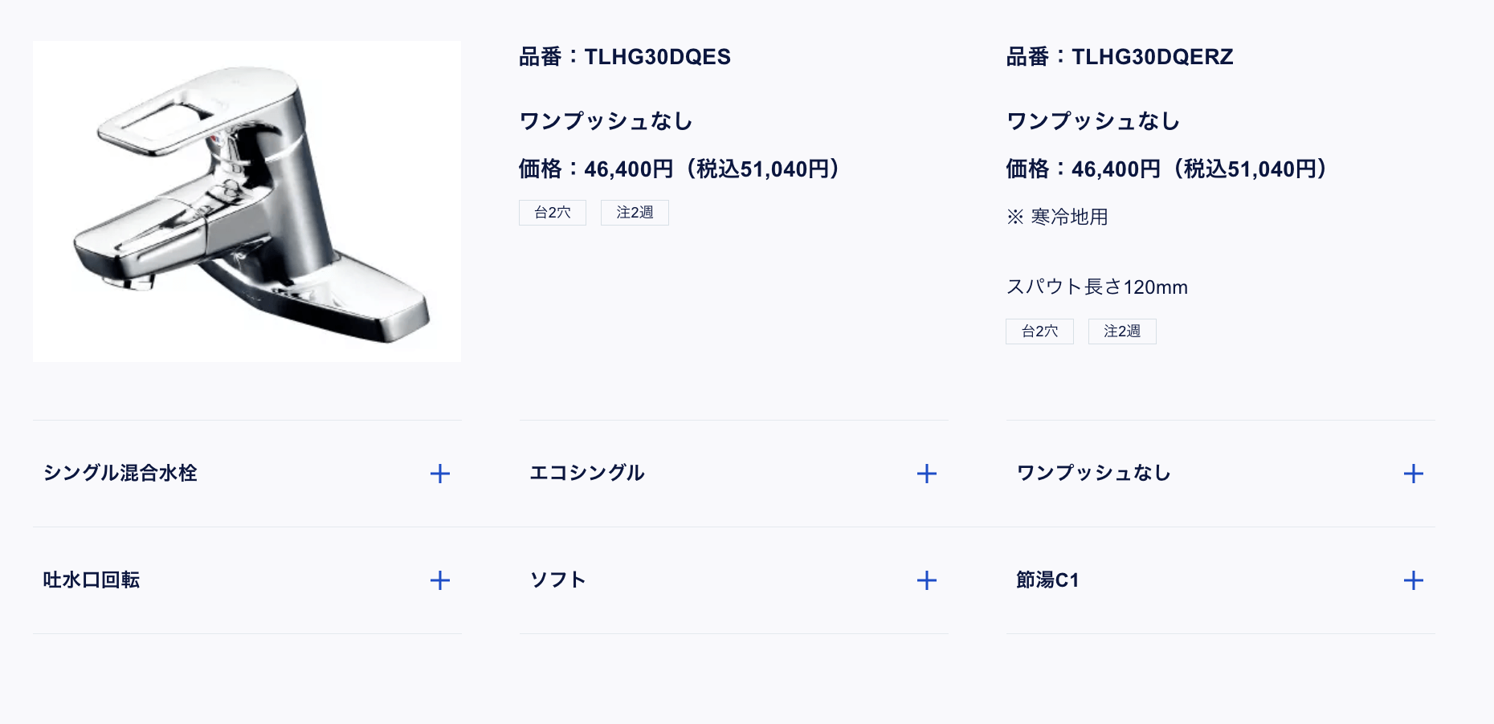
Task: Open the faucet product image
Action: [247, 201]
